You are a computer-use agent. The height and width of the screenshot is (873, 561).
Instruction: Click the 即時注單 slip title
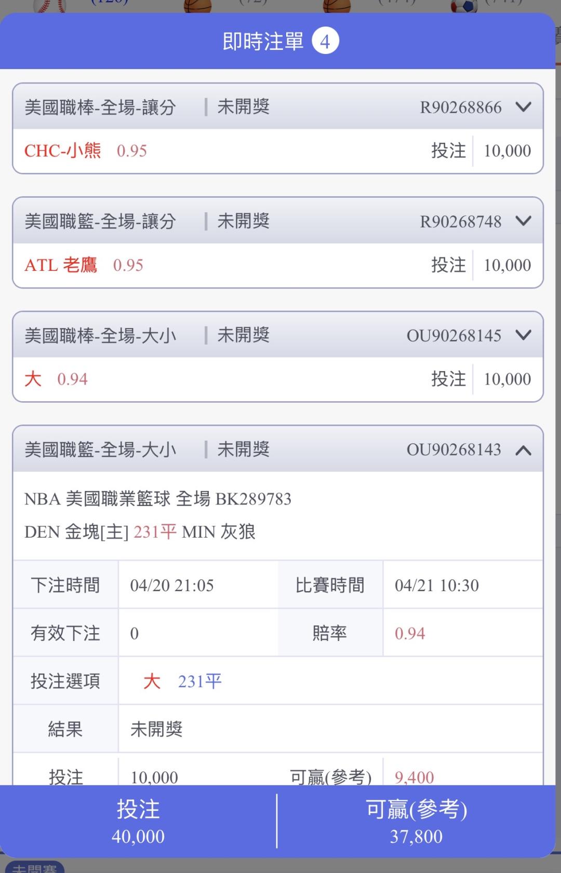coord(263,42)
